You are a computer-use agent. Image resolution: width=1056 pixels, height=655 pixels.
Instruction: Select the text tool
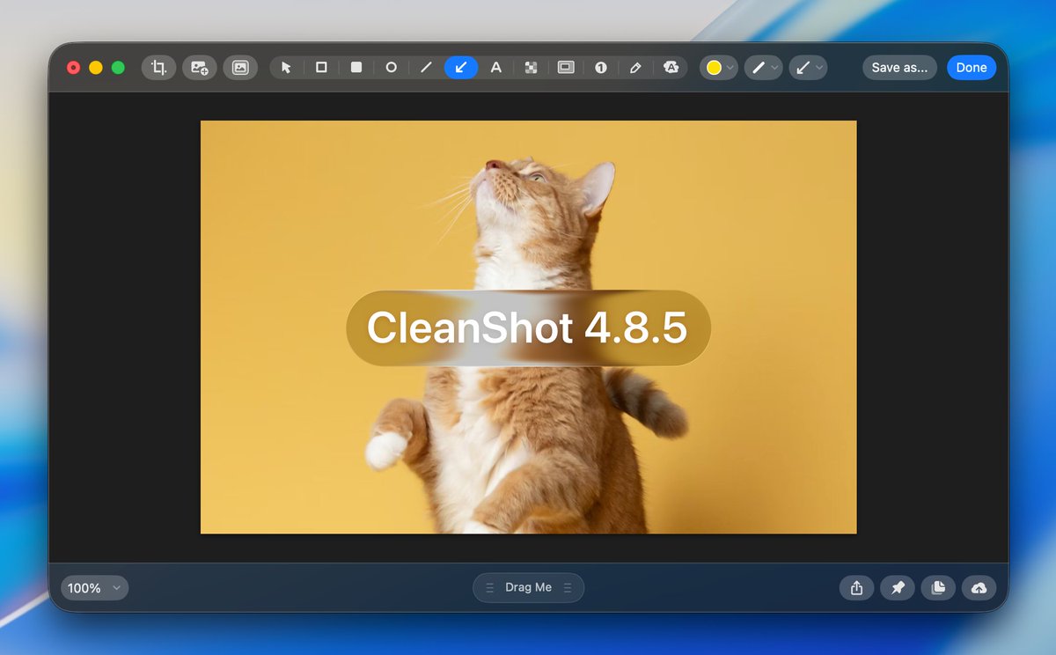coord(496,68)
